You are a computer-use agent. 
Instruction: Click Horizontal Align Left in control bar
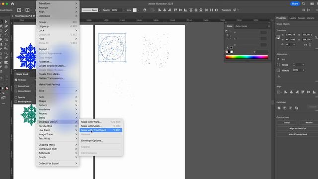tap(159, 10)
